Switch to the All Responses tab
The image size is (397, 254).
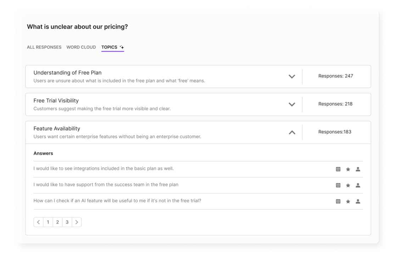pos(44,47)
